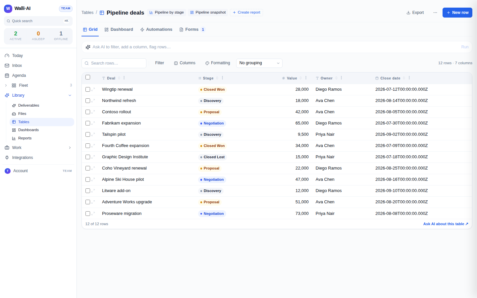Open the Filter options
The height and width of the screenshot is (298, 477).
(160, 63)
